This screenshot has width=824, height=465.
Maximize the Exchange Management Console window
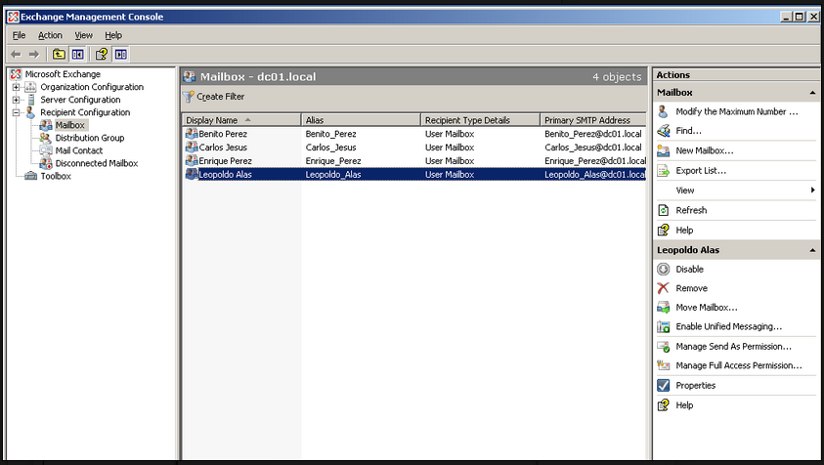coord(800,17)
